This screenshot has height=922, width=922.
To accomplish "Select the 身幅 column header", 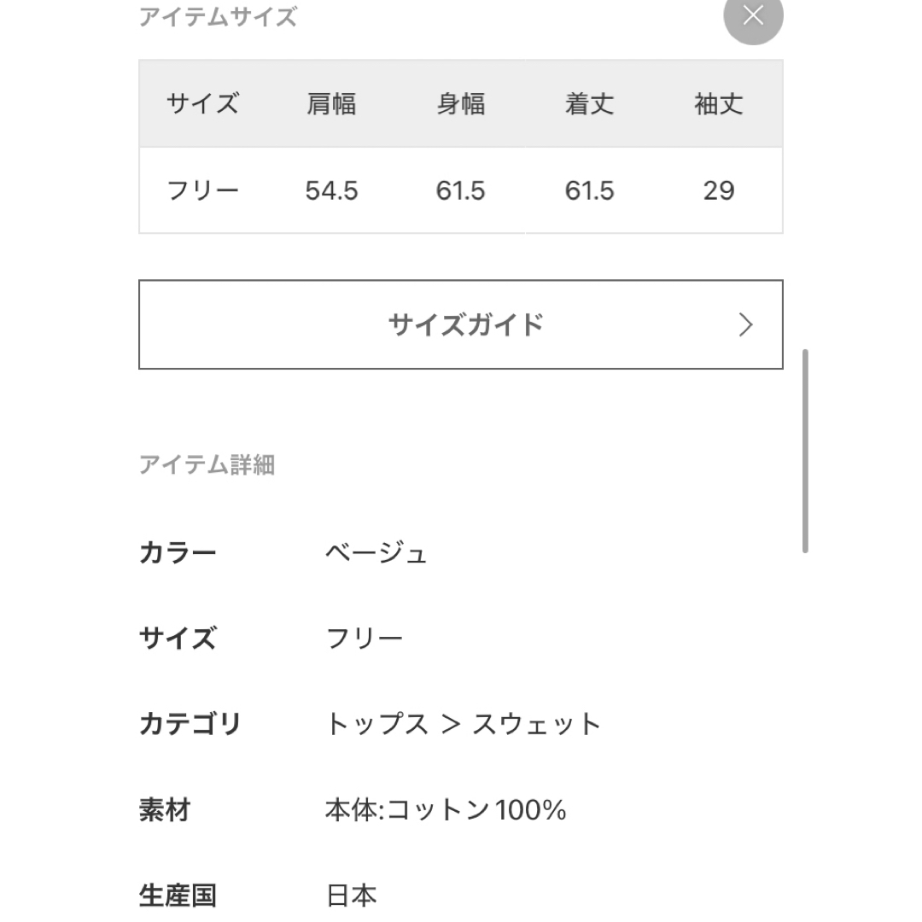I will click(460, 104).
